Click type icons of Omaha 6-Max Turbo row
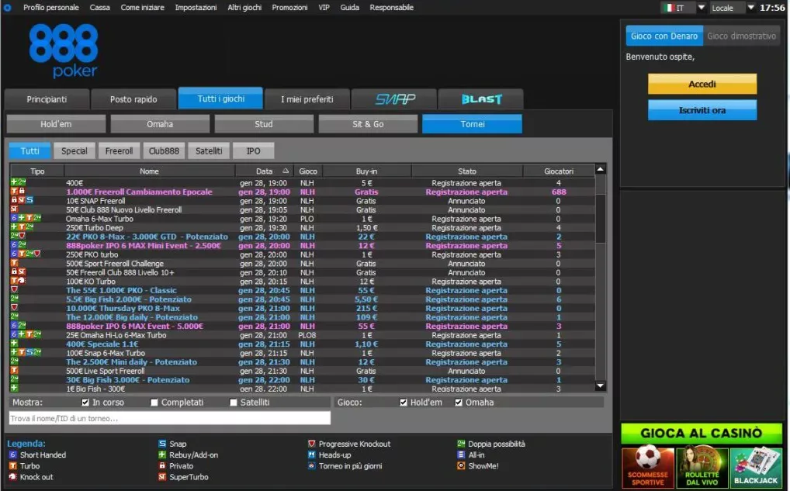 tap(26, 219)
